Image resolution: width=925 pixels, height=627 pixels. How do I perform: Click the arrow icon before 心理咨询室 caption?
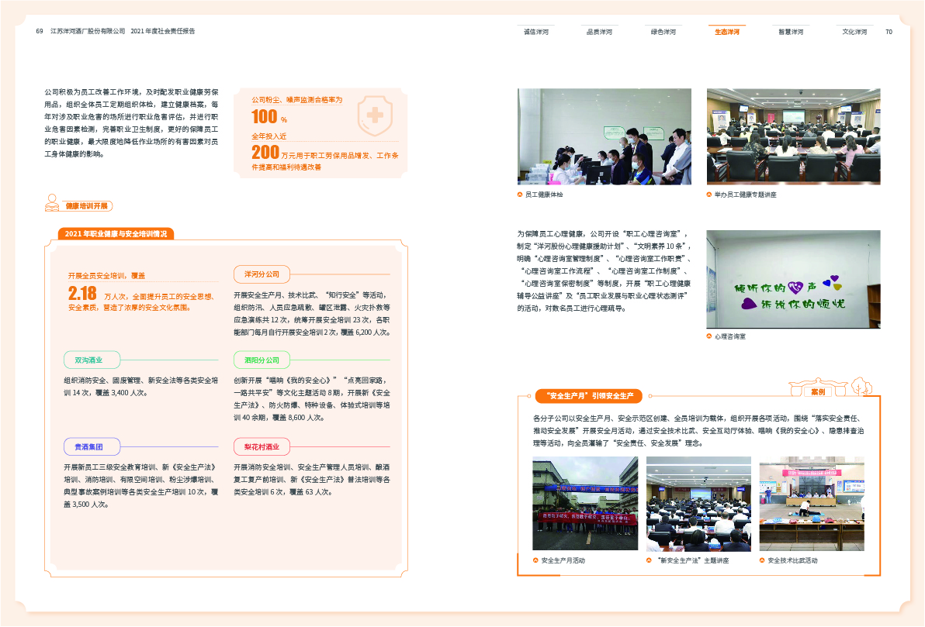click(x=709, y=336)
